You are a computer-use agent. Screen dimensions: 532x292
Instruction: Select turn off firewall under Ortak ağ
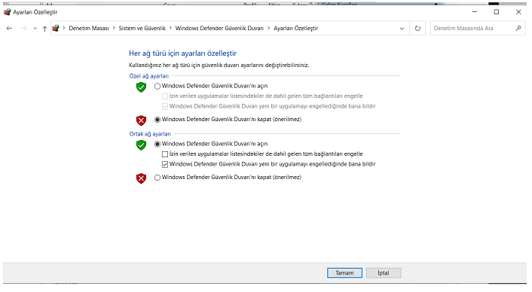pyautogui.click(x=157, y=178)
